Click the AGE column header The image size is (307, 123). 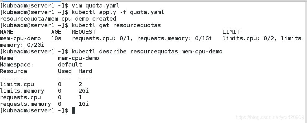click(x=56, y=32)
